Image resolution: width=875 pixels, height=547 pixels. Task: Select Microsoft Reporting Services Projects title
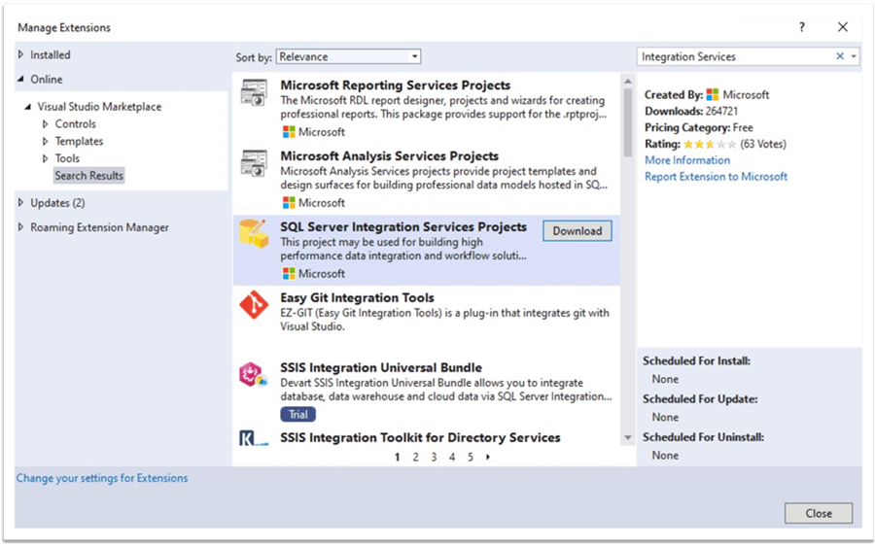(395, 85)
